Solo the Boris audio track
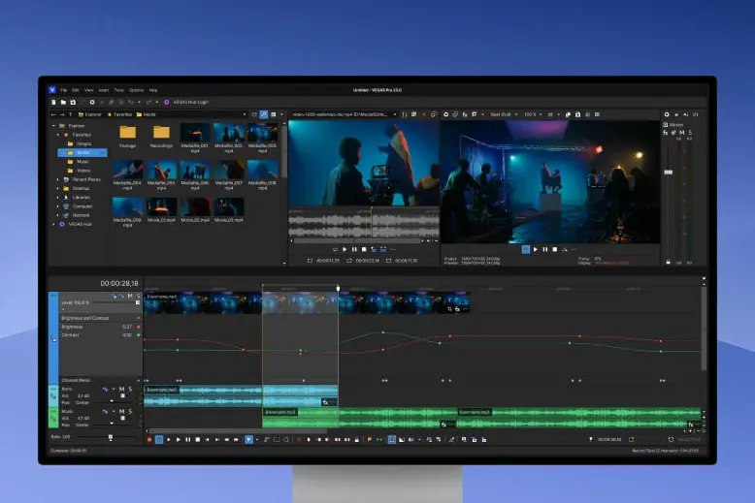This screenshot has width=755, height=503. pyautogui.click(x=130, y=390)
